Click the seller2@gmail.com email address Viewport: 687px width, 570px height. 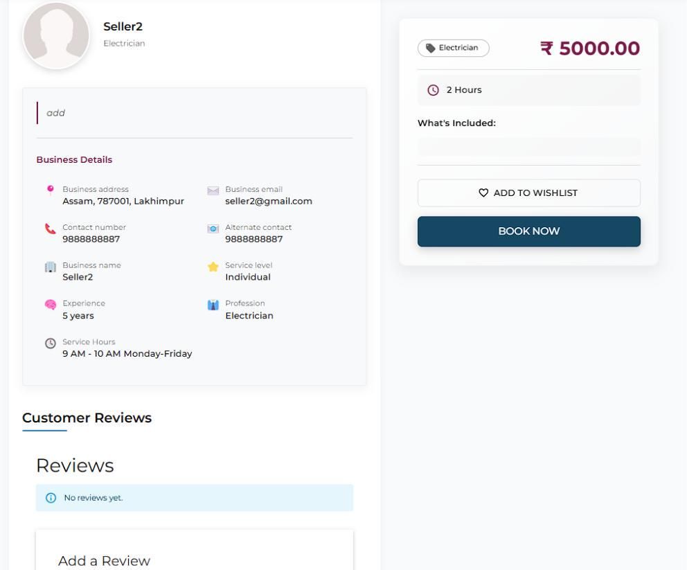269,201
